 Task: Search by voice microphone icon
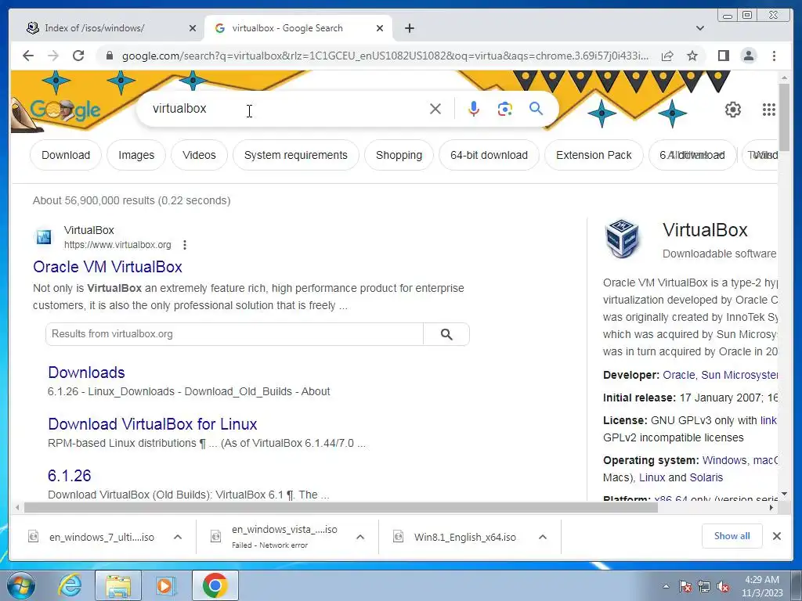474,109
